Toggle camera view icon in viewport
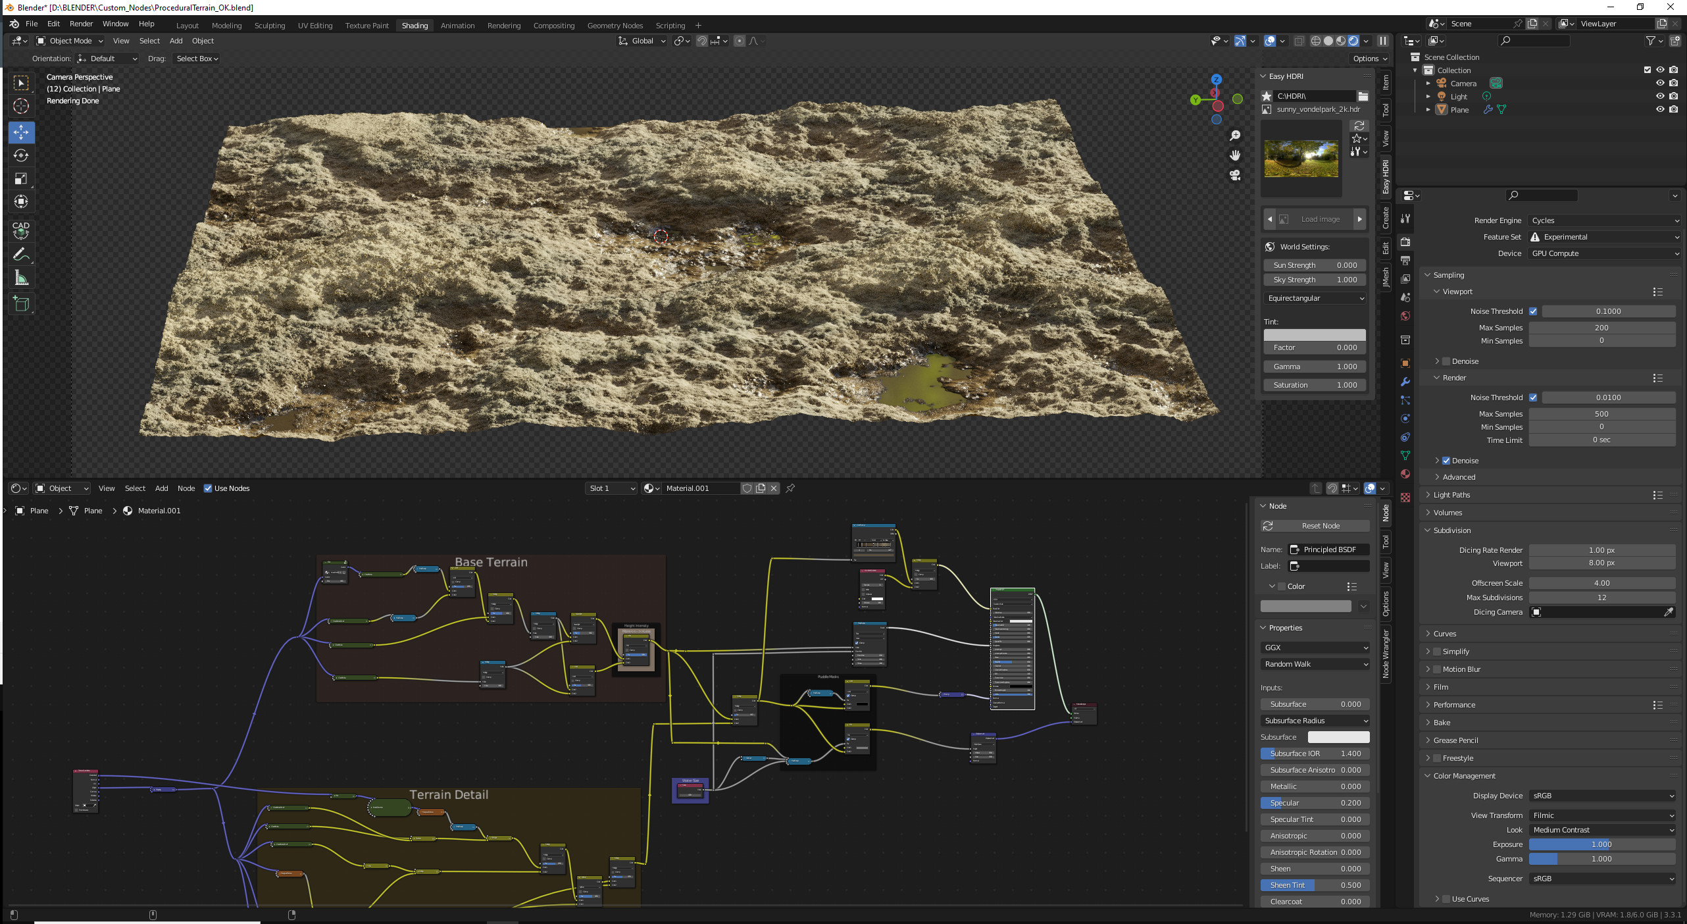 click(x=1235, y=175)
